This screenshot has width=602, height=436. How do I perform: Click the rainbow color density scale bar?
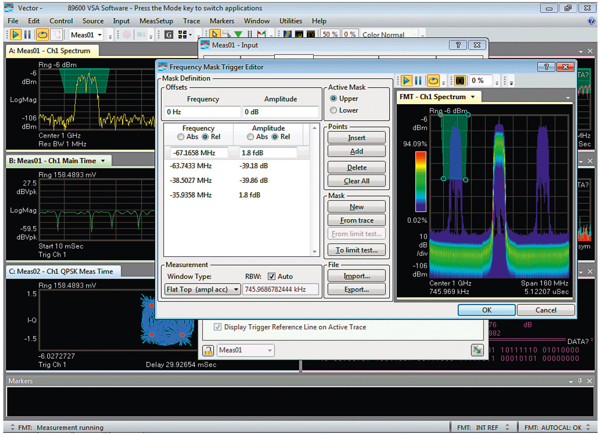[421, 181]
